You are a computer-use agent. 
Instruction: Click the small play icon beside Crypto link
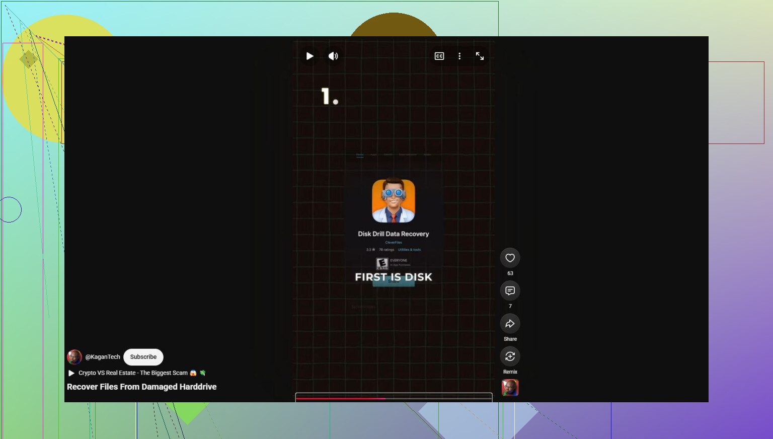tap(71, 373)
